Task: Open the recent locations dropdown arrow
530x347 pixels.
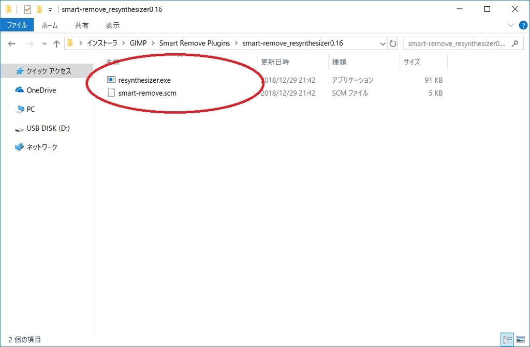Action: [x=45, y=44]
